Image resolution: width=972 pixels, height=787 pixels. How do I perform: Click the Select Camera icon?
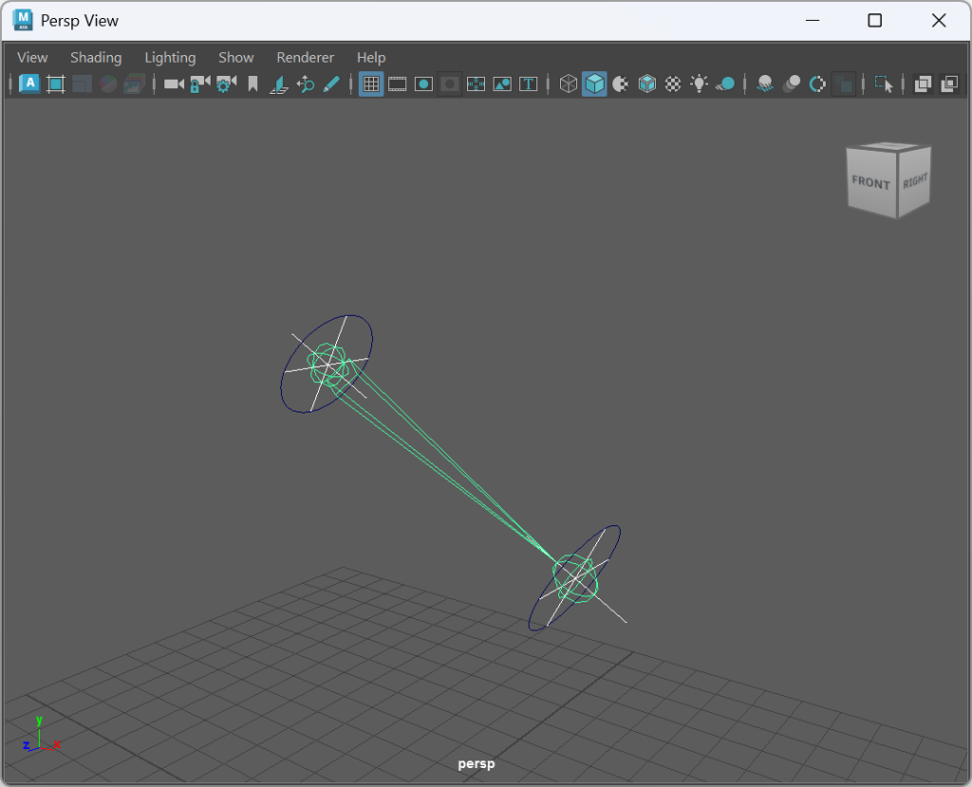point(174,84)
